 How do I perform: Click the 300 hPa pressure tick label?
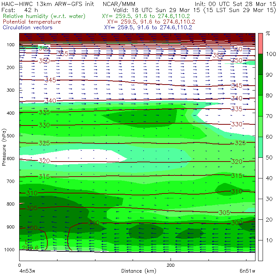pyautogui.click(x=11, y=90)
